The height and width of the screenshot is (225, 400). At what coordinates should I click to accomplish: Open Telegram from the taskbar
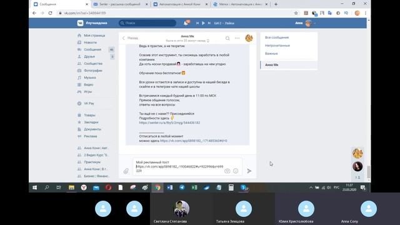(x=182, y=187)
